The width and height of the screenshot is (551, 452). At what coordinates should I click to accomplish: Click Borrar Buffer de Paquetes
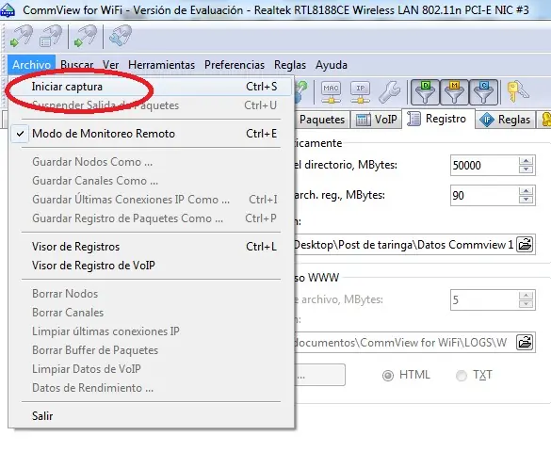[151, 350]
